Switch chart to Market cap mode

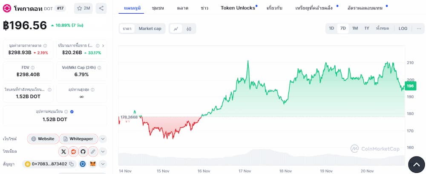tap(150, 29)
